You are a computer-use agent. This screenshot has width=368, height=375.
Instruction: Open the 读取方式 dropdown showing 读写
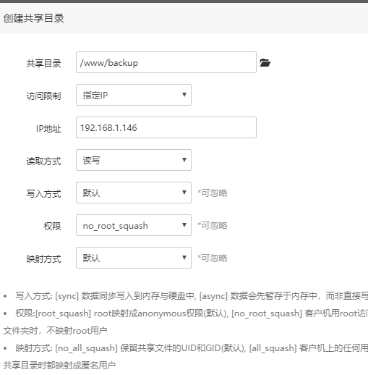134,160
